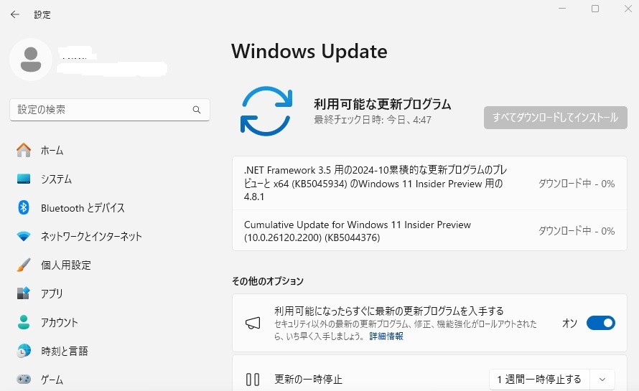Click the 利用可能な更新プログラム heading
The width and height of the screenshot is (639, 391).
tap(382, 104)
